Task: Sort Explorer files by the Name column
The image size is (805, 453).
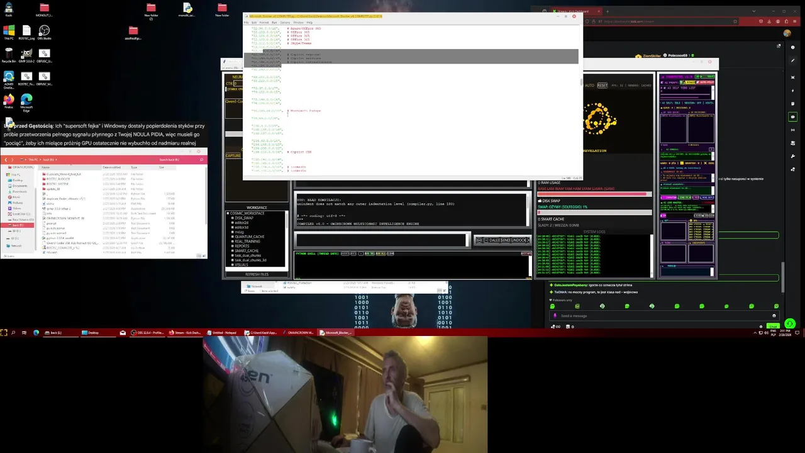Action: [x=69, y=167]
